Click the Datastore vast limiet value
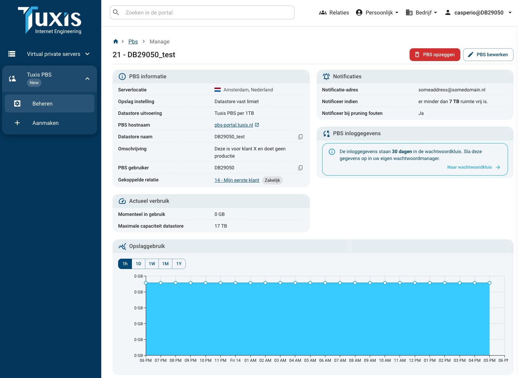Viewport: 518px width, 378px height. (237, 101)
